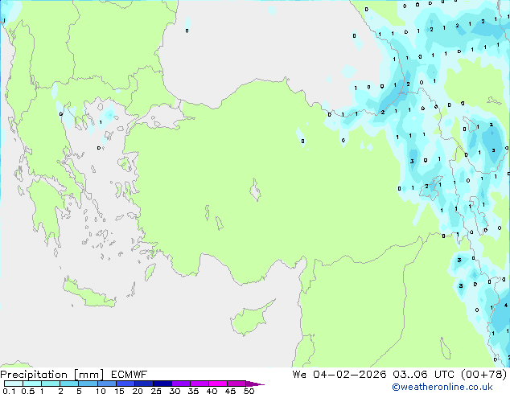Click the '40' legend value
The width and height of the screenshot is (510, 394).
tap(212, 391)
